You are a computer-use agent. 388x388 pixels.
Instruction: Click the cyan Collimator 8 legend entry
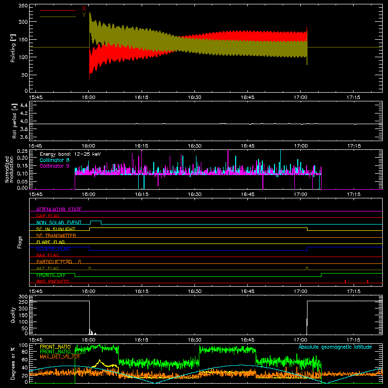click(x=54, y=160)
